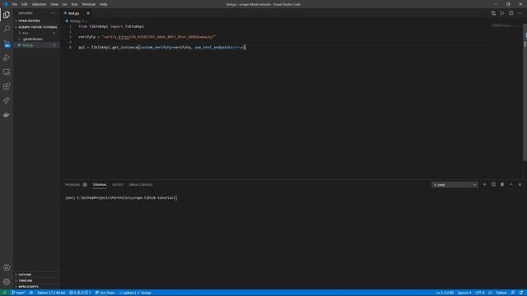Screen dimensions: 527x296
Task: Click Live Share in the status bar
Action: 105,293
